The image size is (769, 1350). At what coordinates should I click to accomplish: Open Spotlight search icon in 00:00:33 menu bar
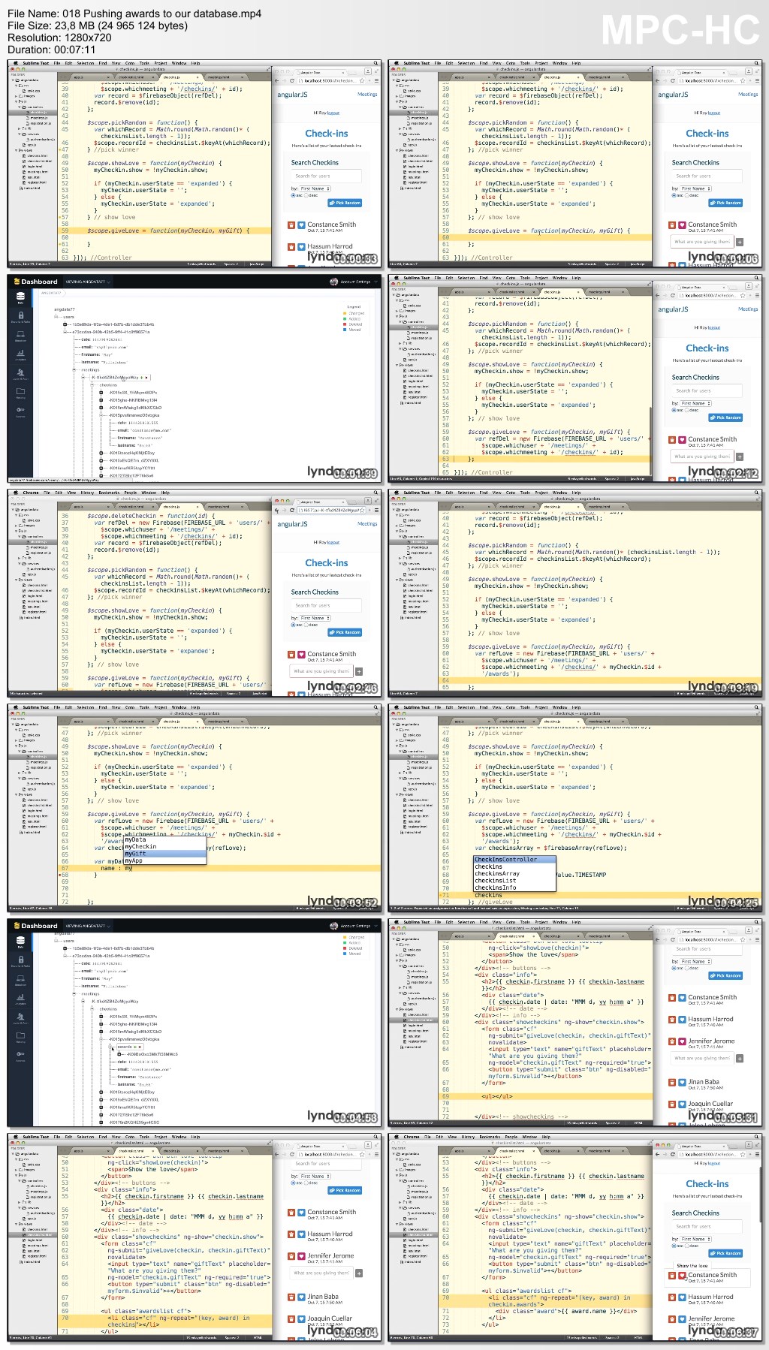(x=377, y=63)
